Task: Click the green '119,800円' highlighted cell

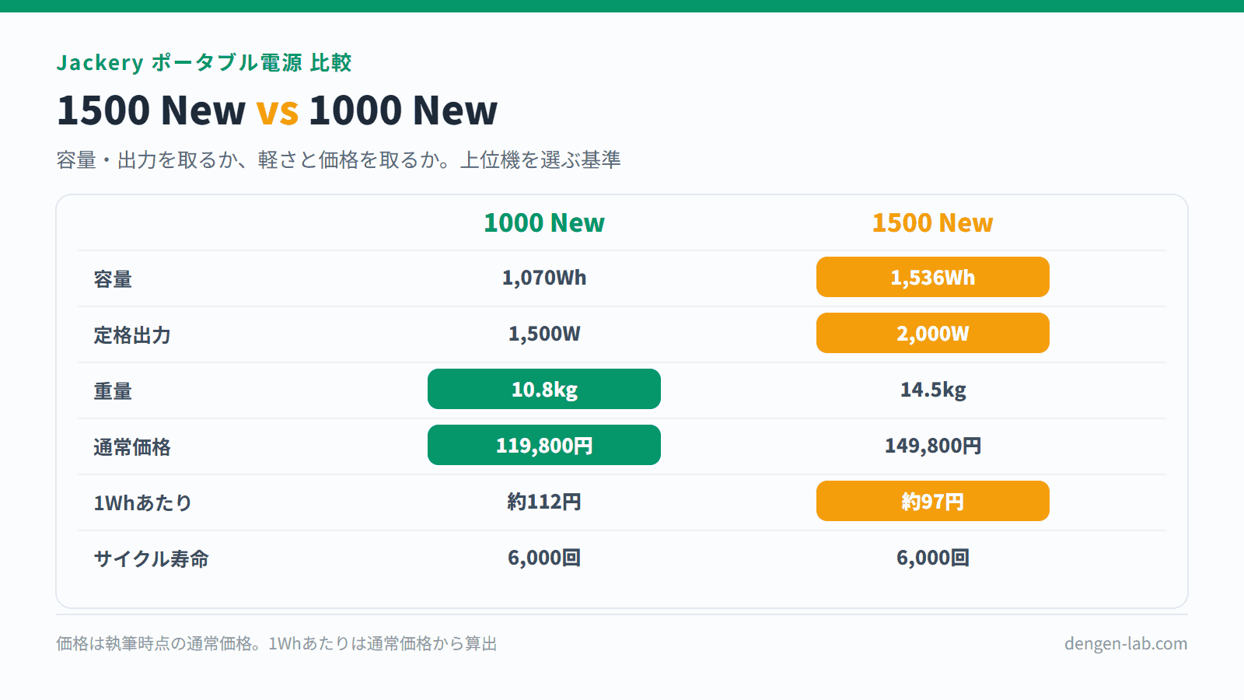Action: coord(544,445)
